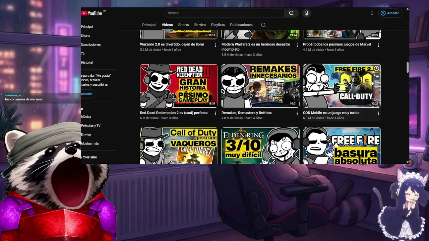Image resolution: width=429 pixels, height=241 pixels.
Task: Switch to the Playlists tab
Action: pyautogui.click(x=218, y=25)
